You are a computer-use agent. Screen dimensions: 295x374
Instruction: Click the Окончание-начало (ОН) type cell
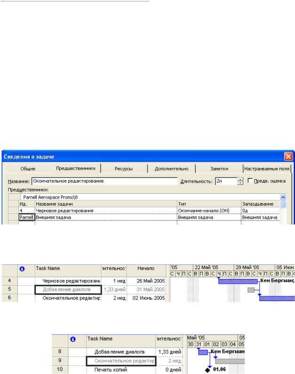click(x=209, y=211)
